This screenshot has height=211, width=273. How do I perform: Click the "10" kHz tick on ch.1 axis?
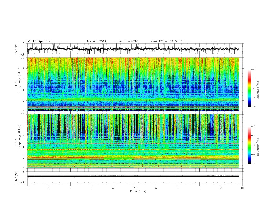coord(23,58)
